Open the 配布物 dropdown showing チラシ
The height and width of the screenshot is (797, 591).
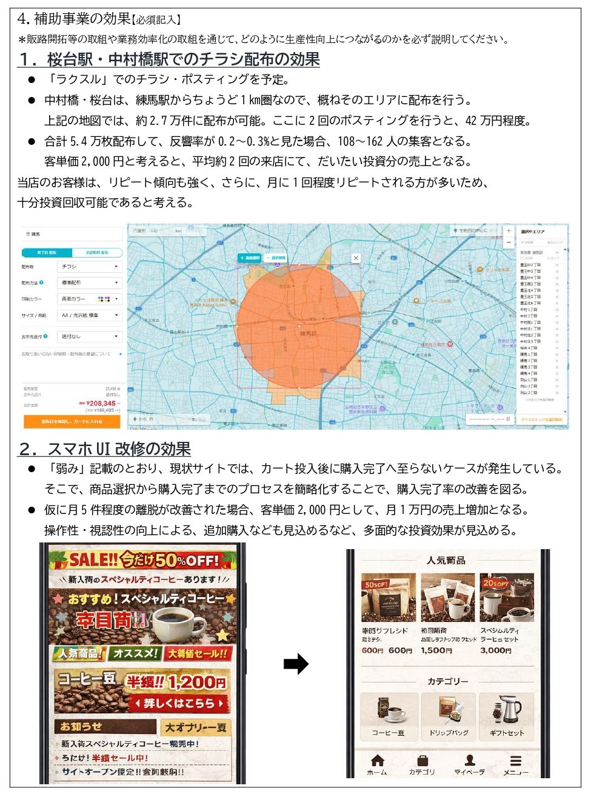coord(90,267)
